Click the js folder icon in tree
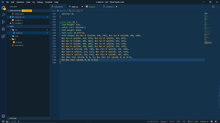 point(13,39)
